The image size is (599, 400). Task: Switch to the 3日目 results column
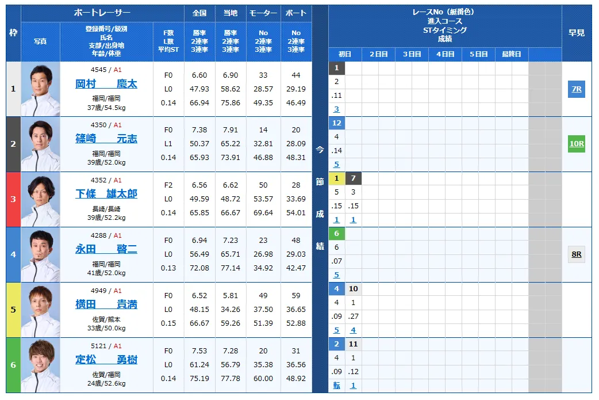[x=411, y=54]
